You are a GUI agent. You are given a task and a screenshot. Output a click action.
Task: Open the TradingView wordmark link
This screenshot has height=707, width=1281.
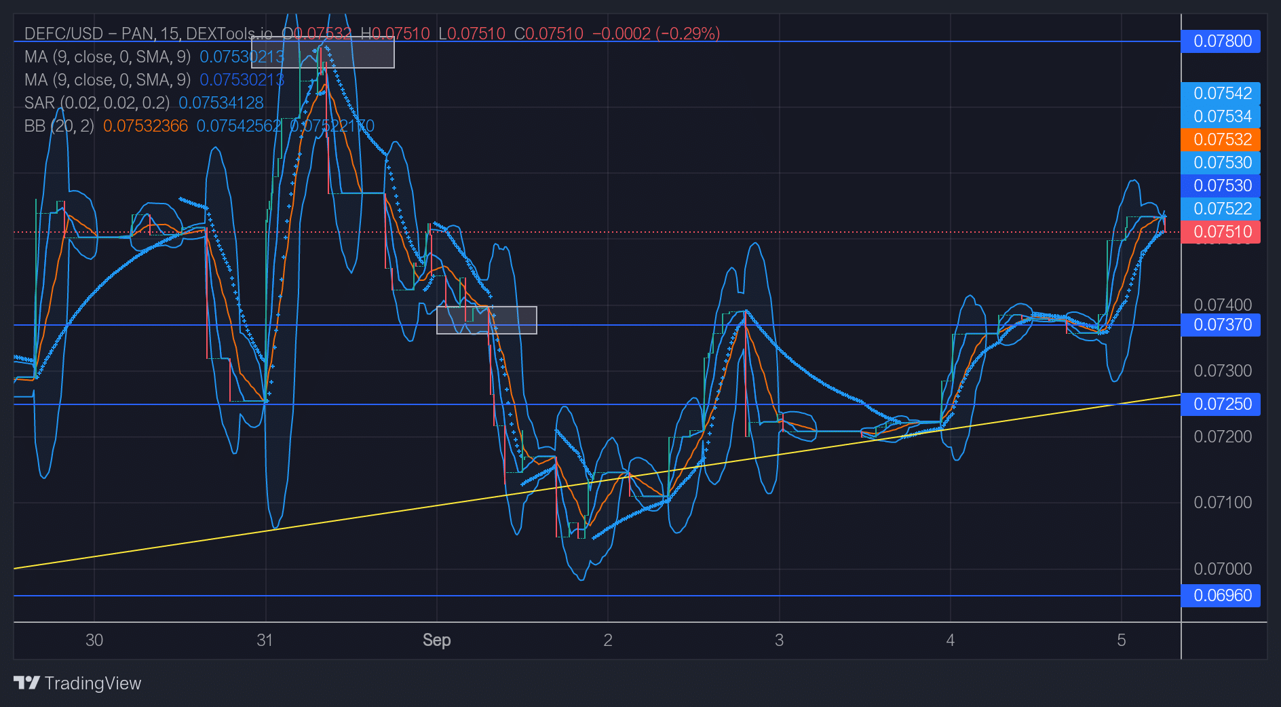[93, 683]
